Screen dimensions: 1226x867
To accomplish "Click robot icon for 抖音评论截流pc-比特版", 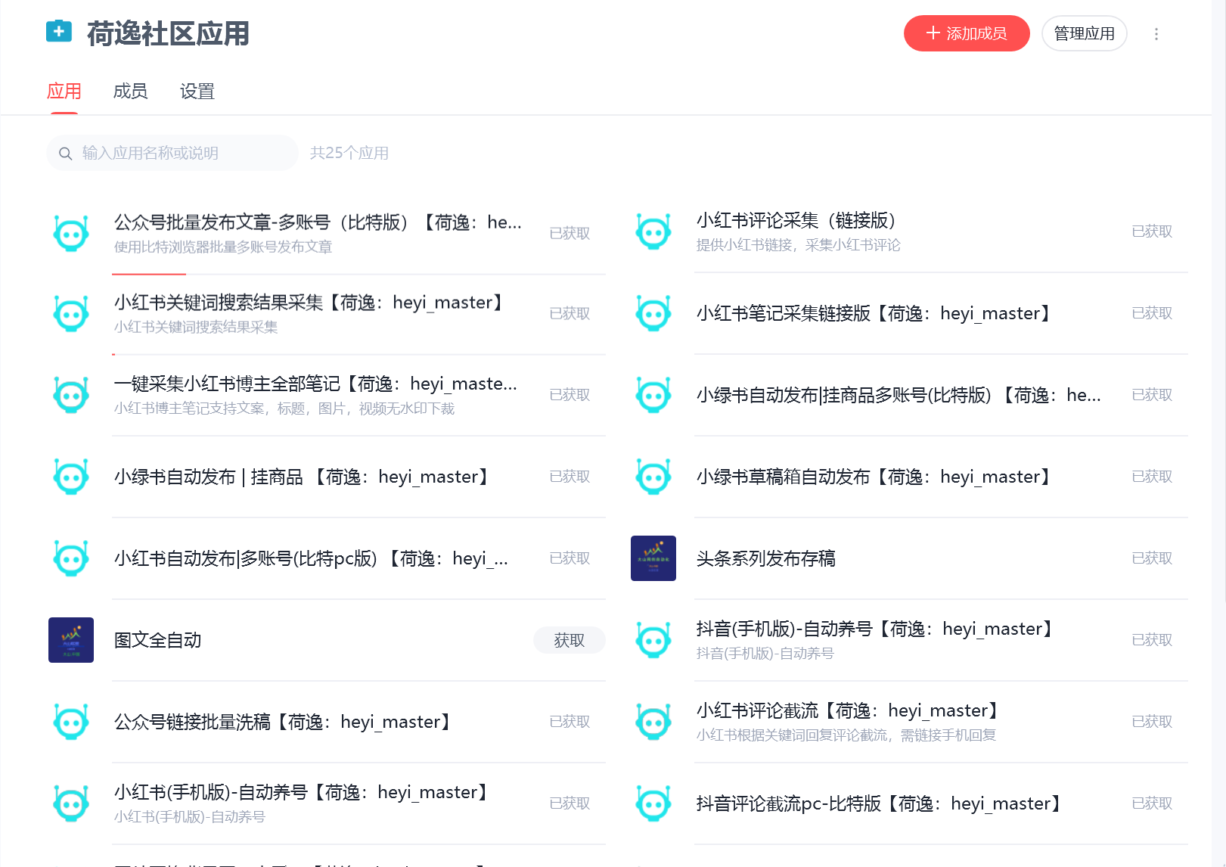I will [653, 803].
